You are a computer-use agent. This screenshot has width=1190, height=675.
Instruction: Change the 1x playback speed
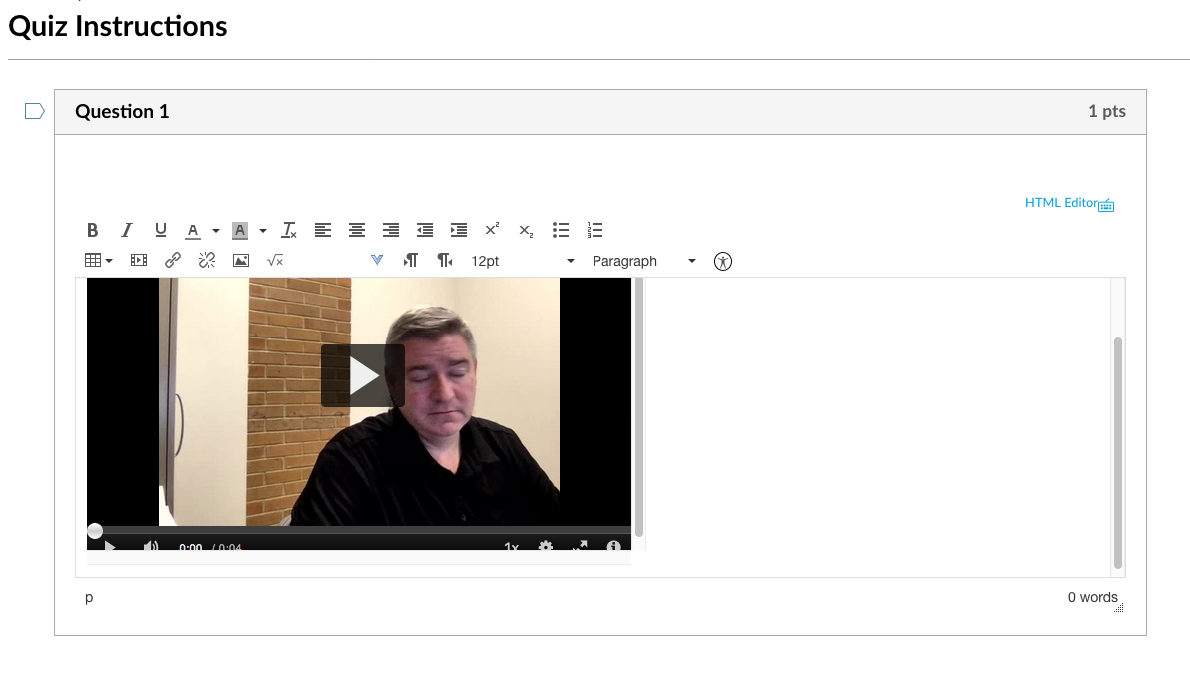pyautogui.click(x=511, y=546)
